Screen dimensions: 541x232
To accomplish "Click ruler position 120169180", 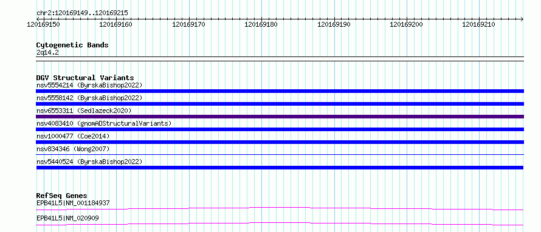I will pos(261,24).
